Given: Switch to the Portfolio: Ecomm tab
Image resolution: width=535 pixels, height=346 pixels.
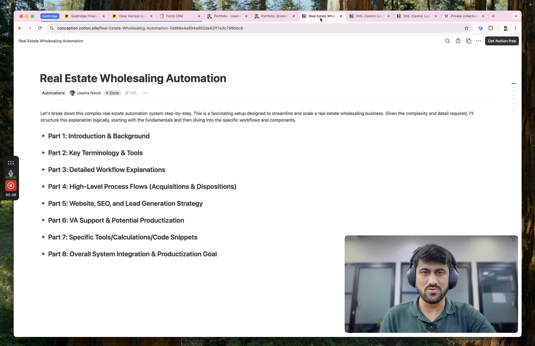Looking at the screenshot, I should [x=275, y=16].
